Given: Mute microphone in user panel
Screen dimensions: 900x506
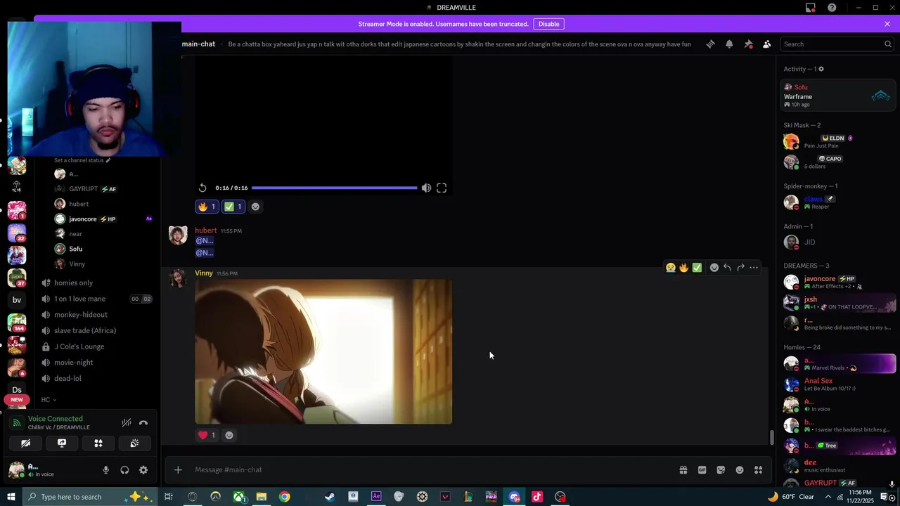Looking at the screenshot, I should pos(106,470).
